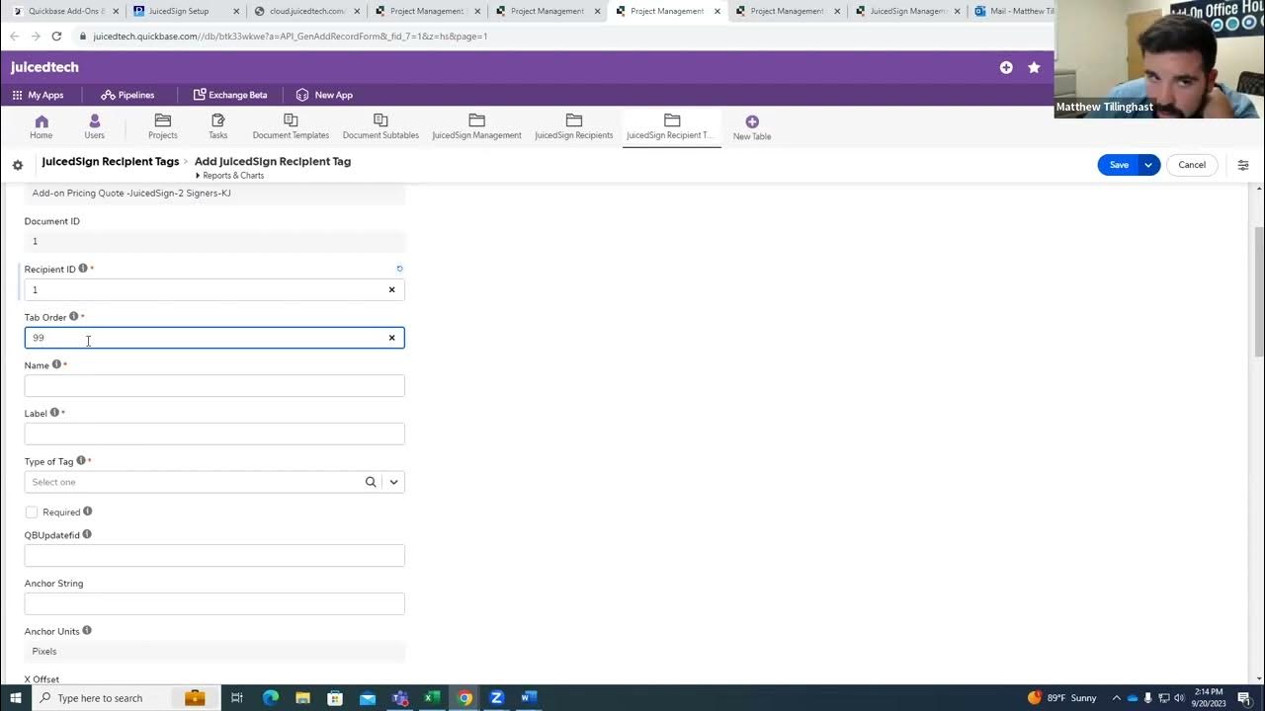Switch to the JuicedSign Setup browser tab

[186, 11]
